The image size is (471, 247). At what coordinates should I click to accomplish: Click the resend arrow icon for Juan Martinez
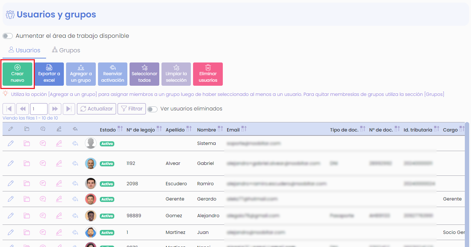(x=75, y=232)
